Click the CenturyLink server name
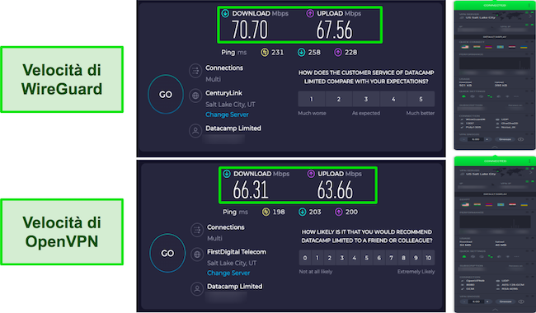This screenshot has height=313, width=536. [224, 93]
